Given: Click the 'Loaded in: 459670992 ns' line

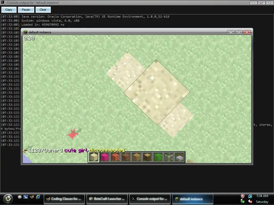Looking at the screenshot, I should [x=43, y=25].
